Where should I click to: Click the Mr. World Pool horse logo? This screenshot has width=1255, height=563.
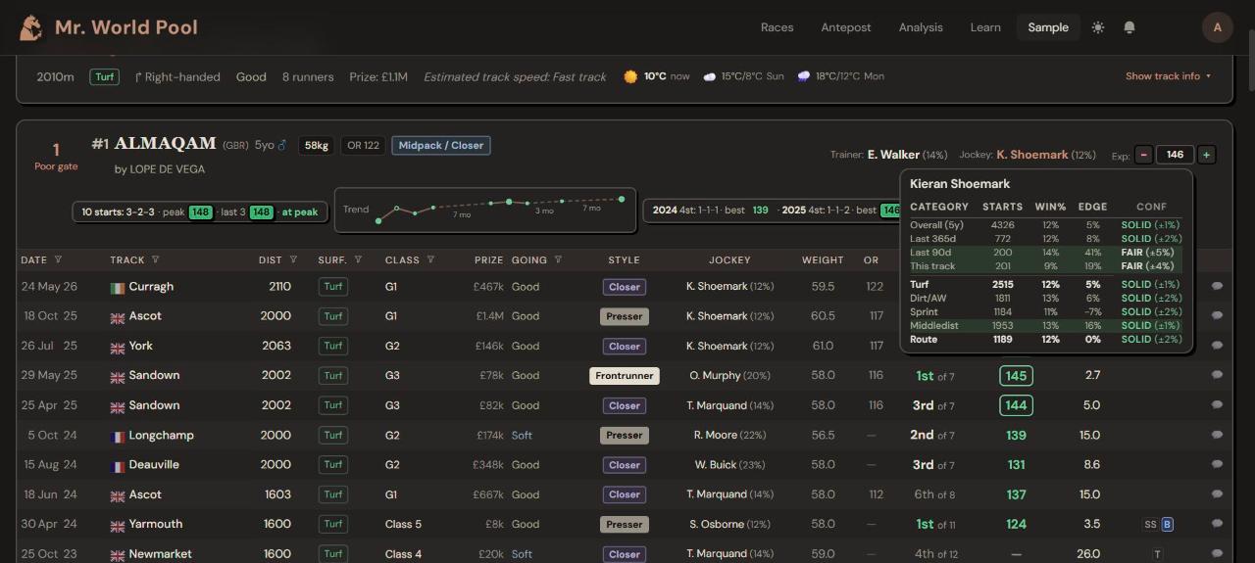[x=31, y=27]
